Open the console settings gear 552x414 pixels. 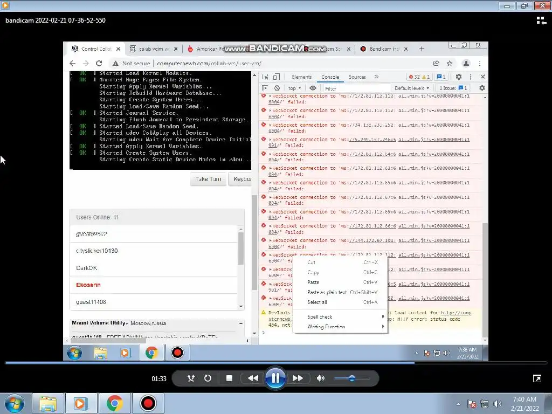pos(482,88)
